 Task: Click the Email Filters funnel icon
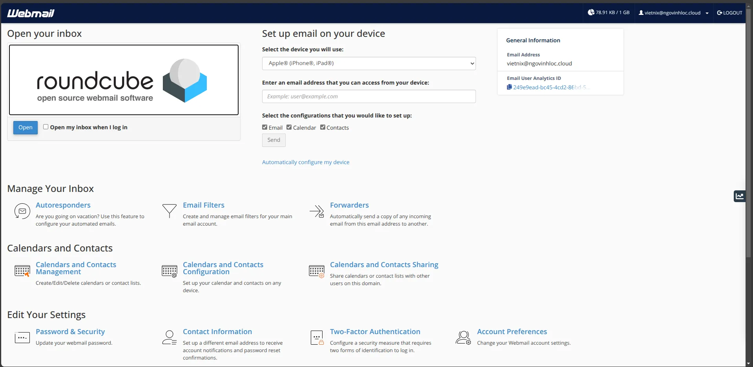click(x=169, y=211)
